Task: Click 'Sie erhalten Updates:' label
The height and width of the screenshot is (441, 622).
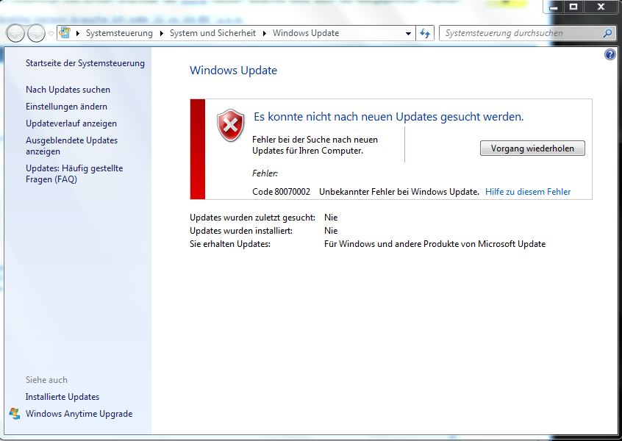Action: coord(229,244)
